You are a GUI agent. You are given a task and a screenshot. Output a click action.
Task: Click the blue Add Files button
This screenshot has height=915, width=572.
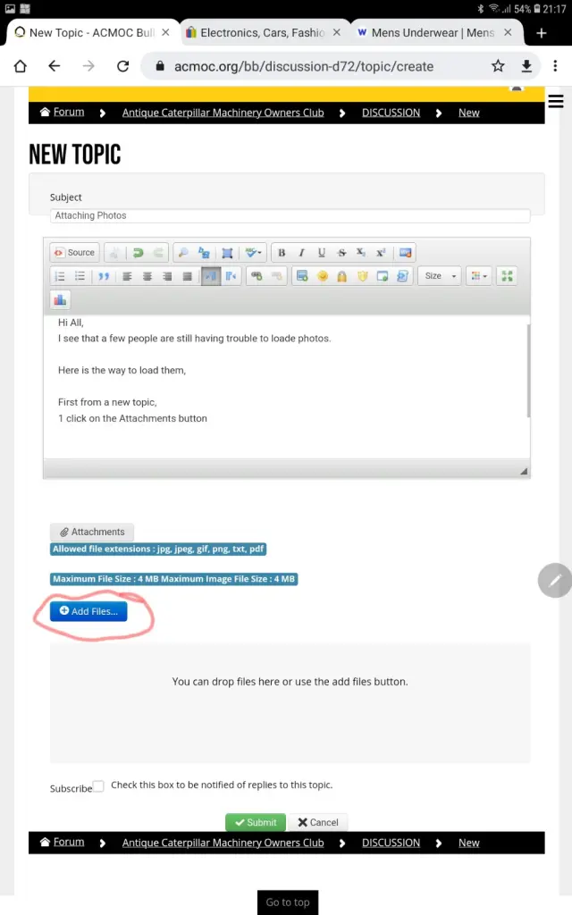(88, 611)
